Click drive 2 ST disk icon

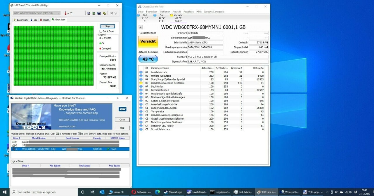[x=14, y=145]
